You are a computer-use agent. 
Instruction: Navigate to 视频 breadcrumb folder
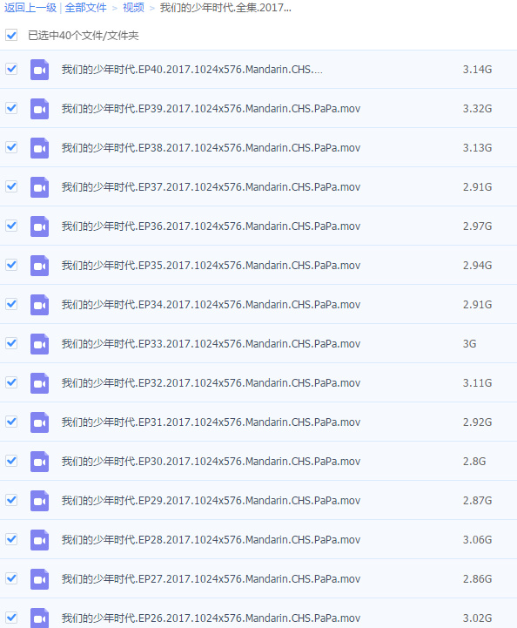coord(133,8)
